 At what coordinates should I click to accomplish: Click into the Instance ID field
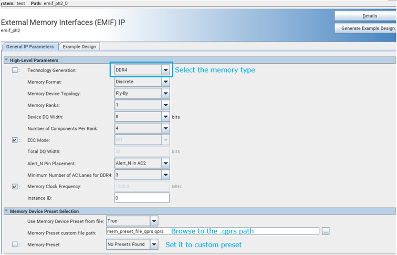tap(142, 198)
